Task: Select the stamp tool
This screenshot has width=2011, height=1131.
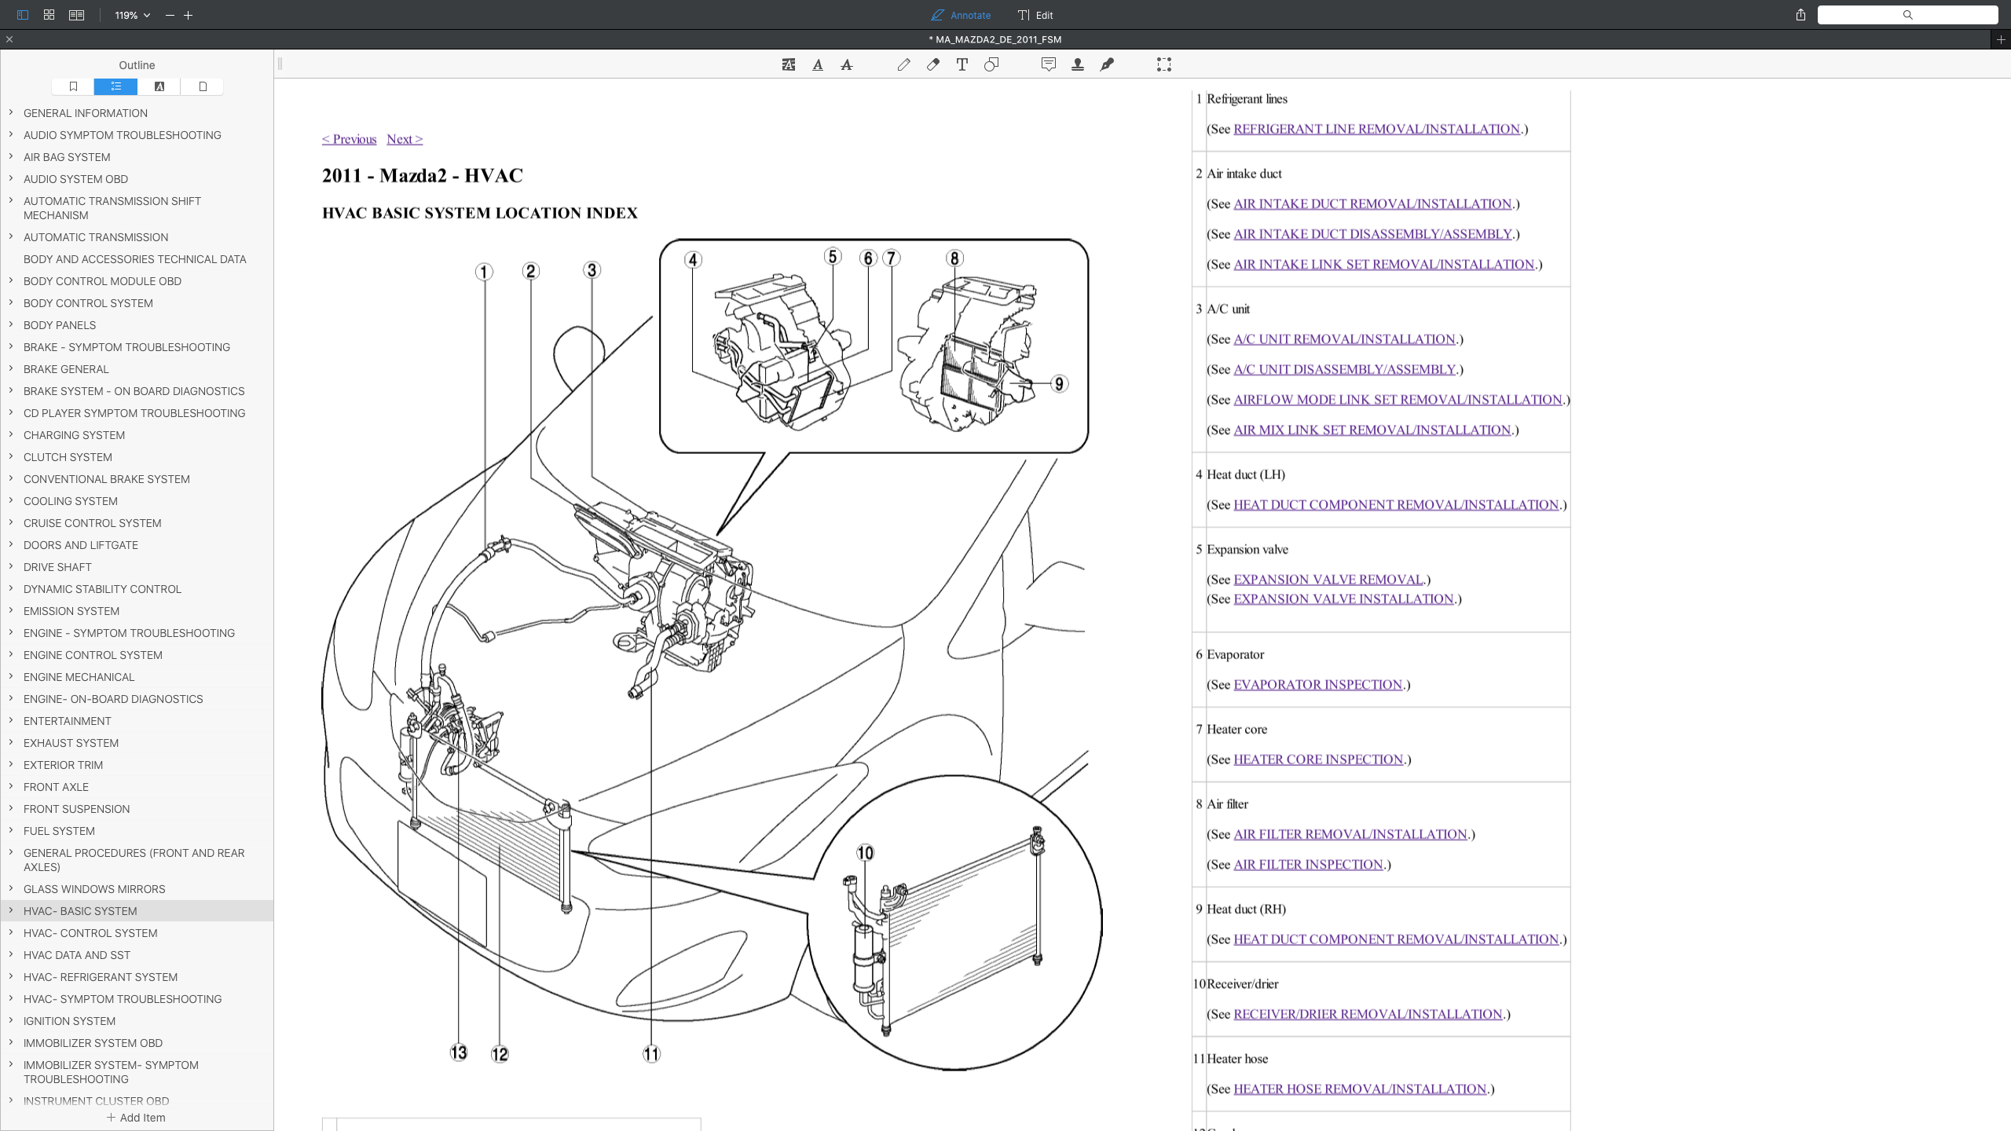Action: pyautogui.click(x=1078, y=65)
